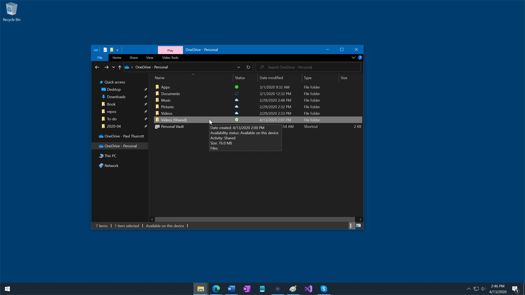The width and height of the screenshot is (525, 295).
Task: Expand the ribbon with the chevron
Action: (x=353, y=58)
